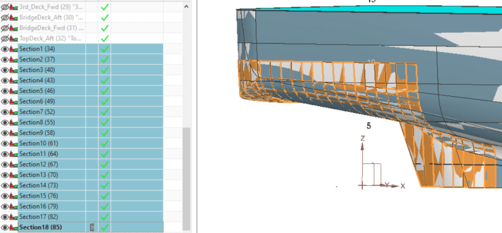
Task: Hide Section9 (58) using its eye icon
Action: (4, 133)
